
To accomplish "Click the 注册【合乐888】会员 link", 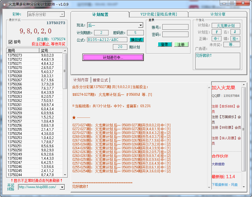I will coord(226,109).
